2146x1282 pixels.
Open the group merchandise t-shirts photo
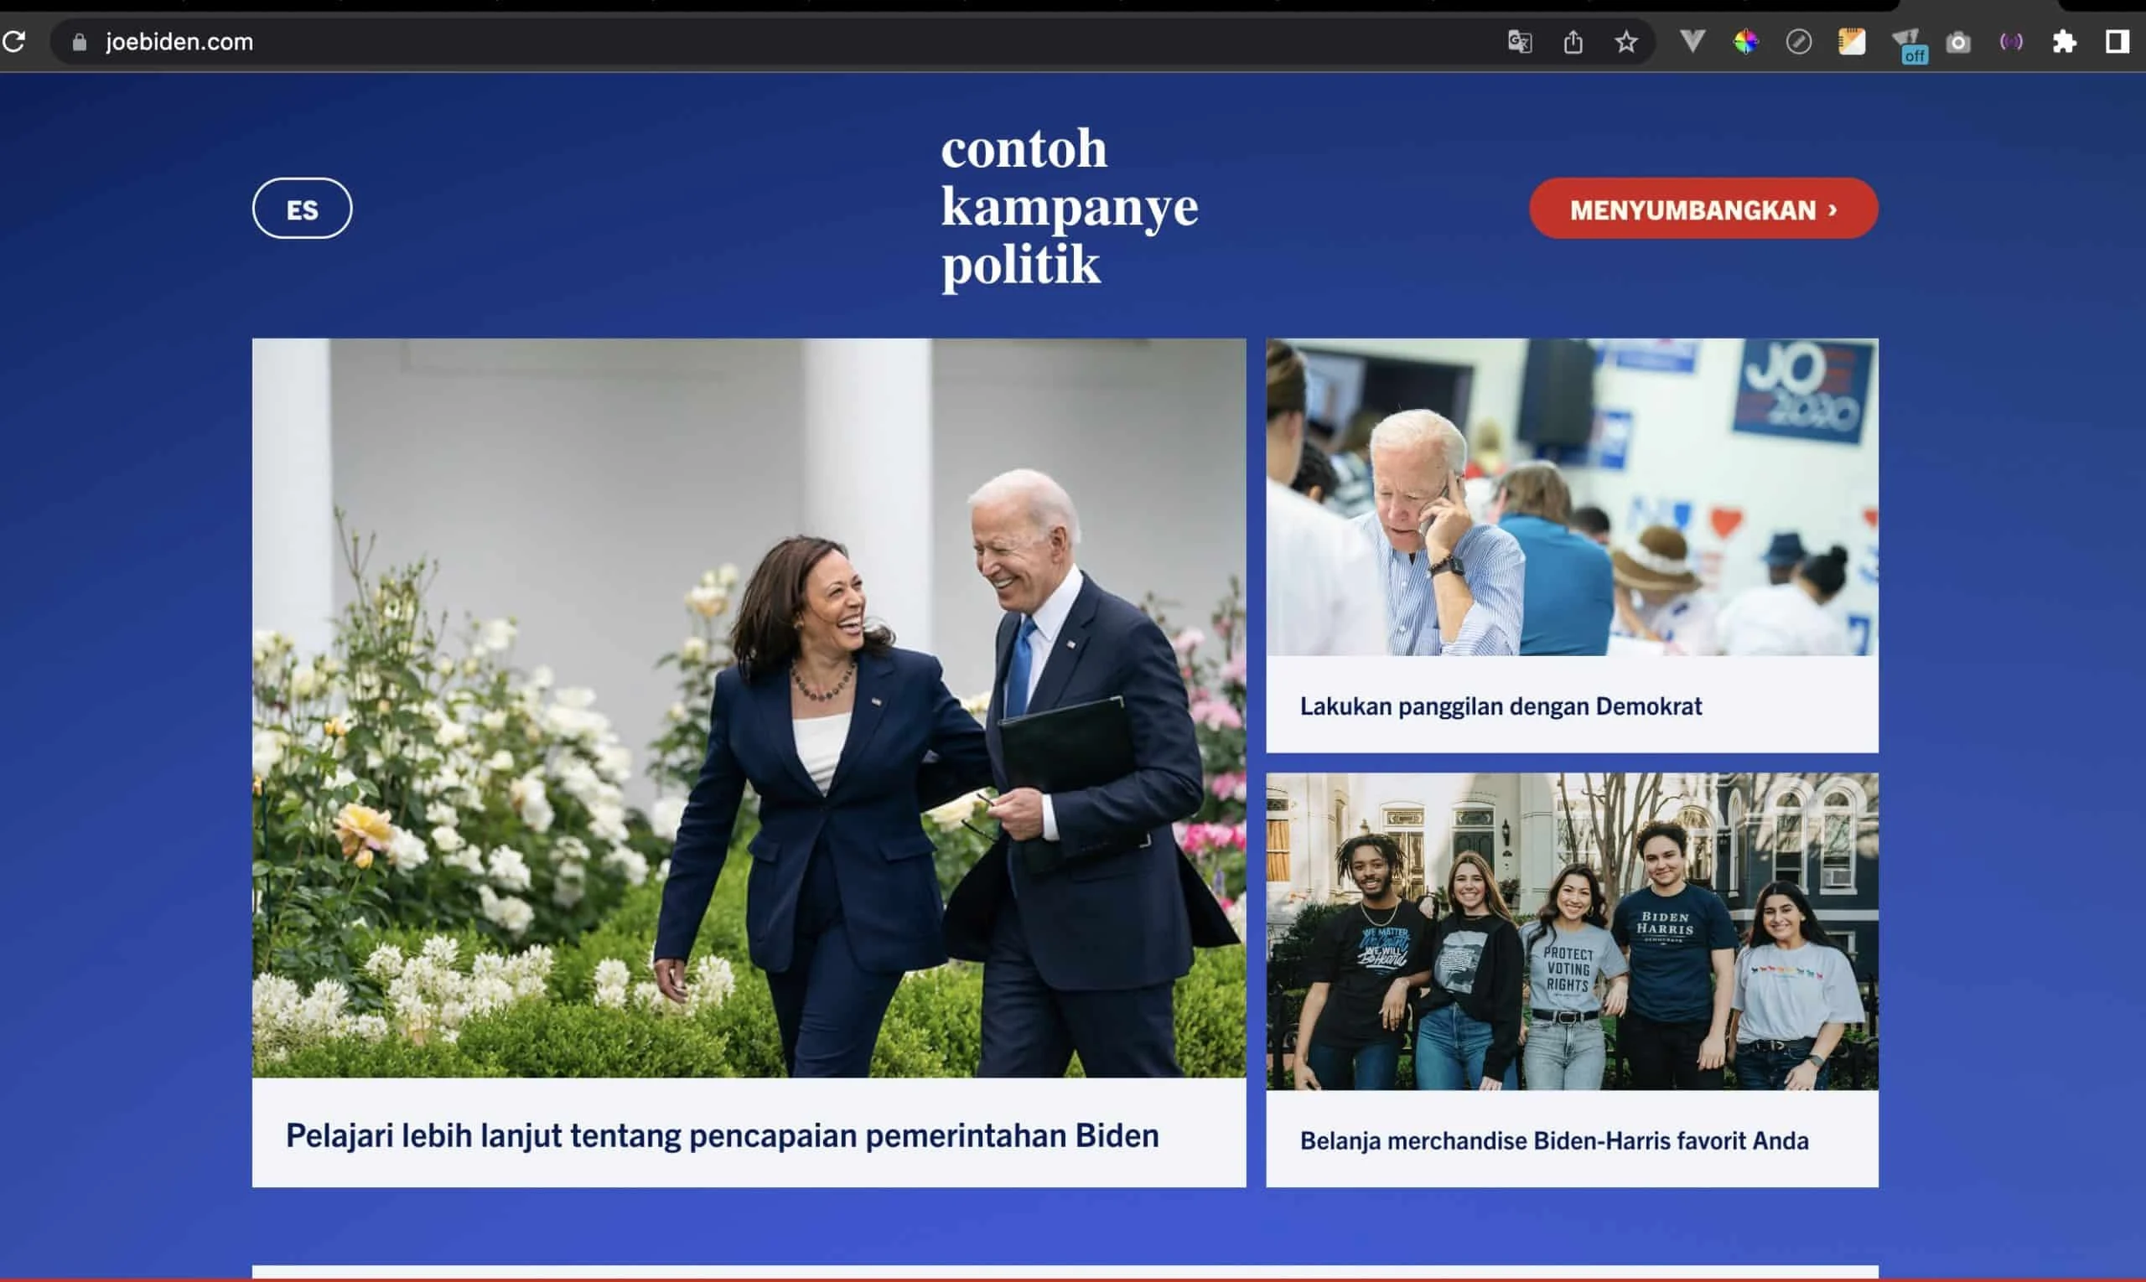[x=1571, y=931]
